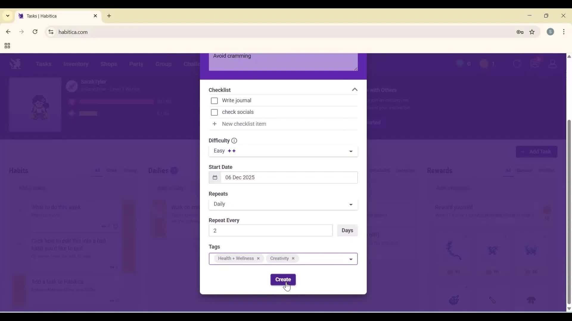Collapse the Checklist section
Image resolution: width=572 pixels, height=321 pixels.
click(x=355, y=89)
